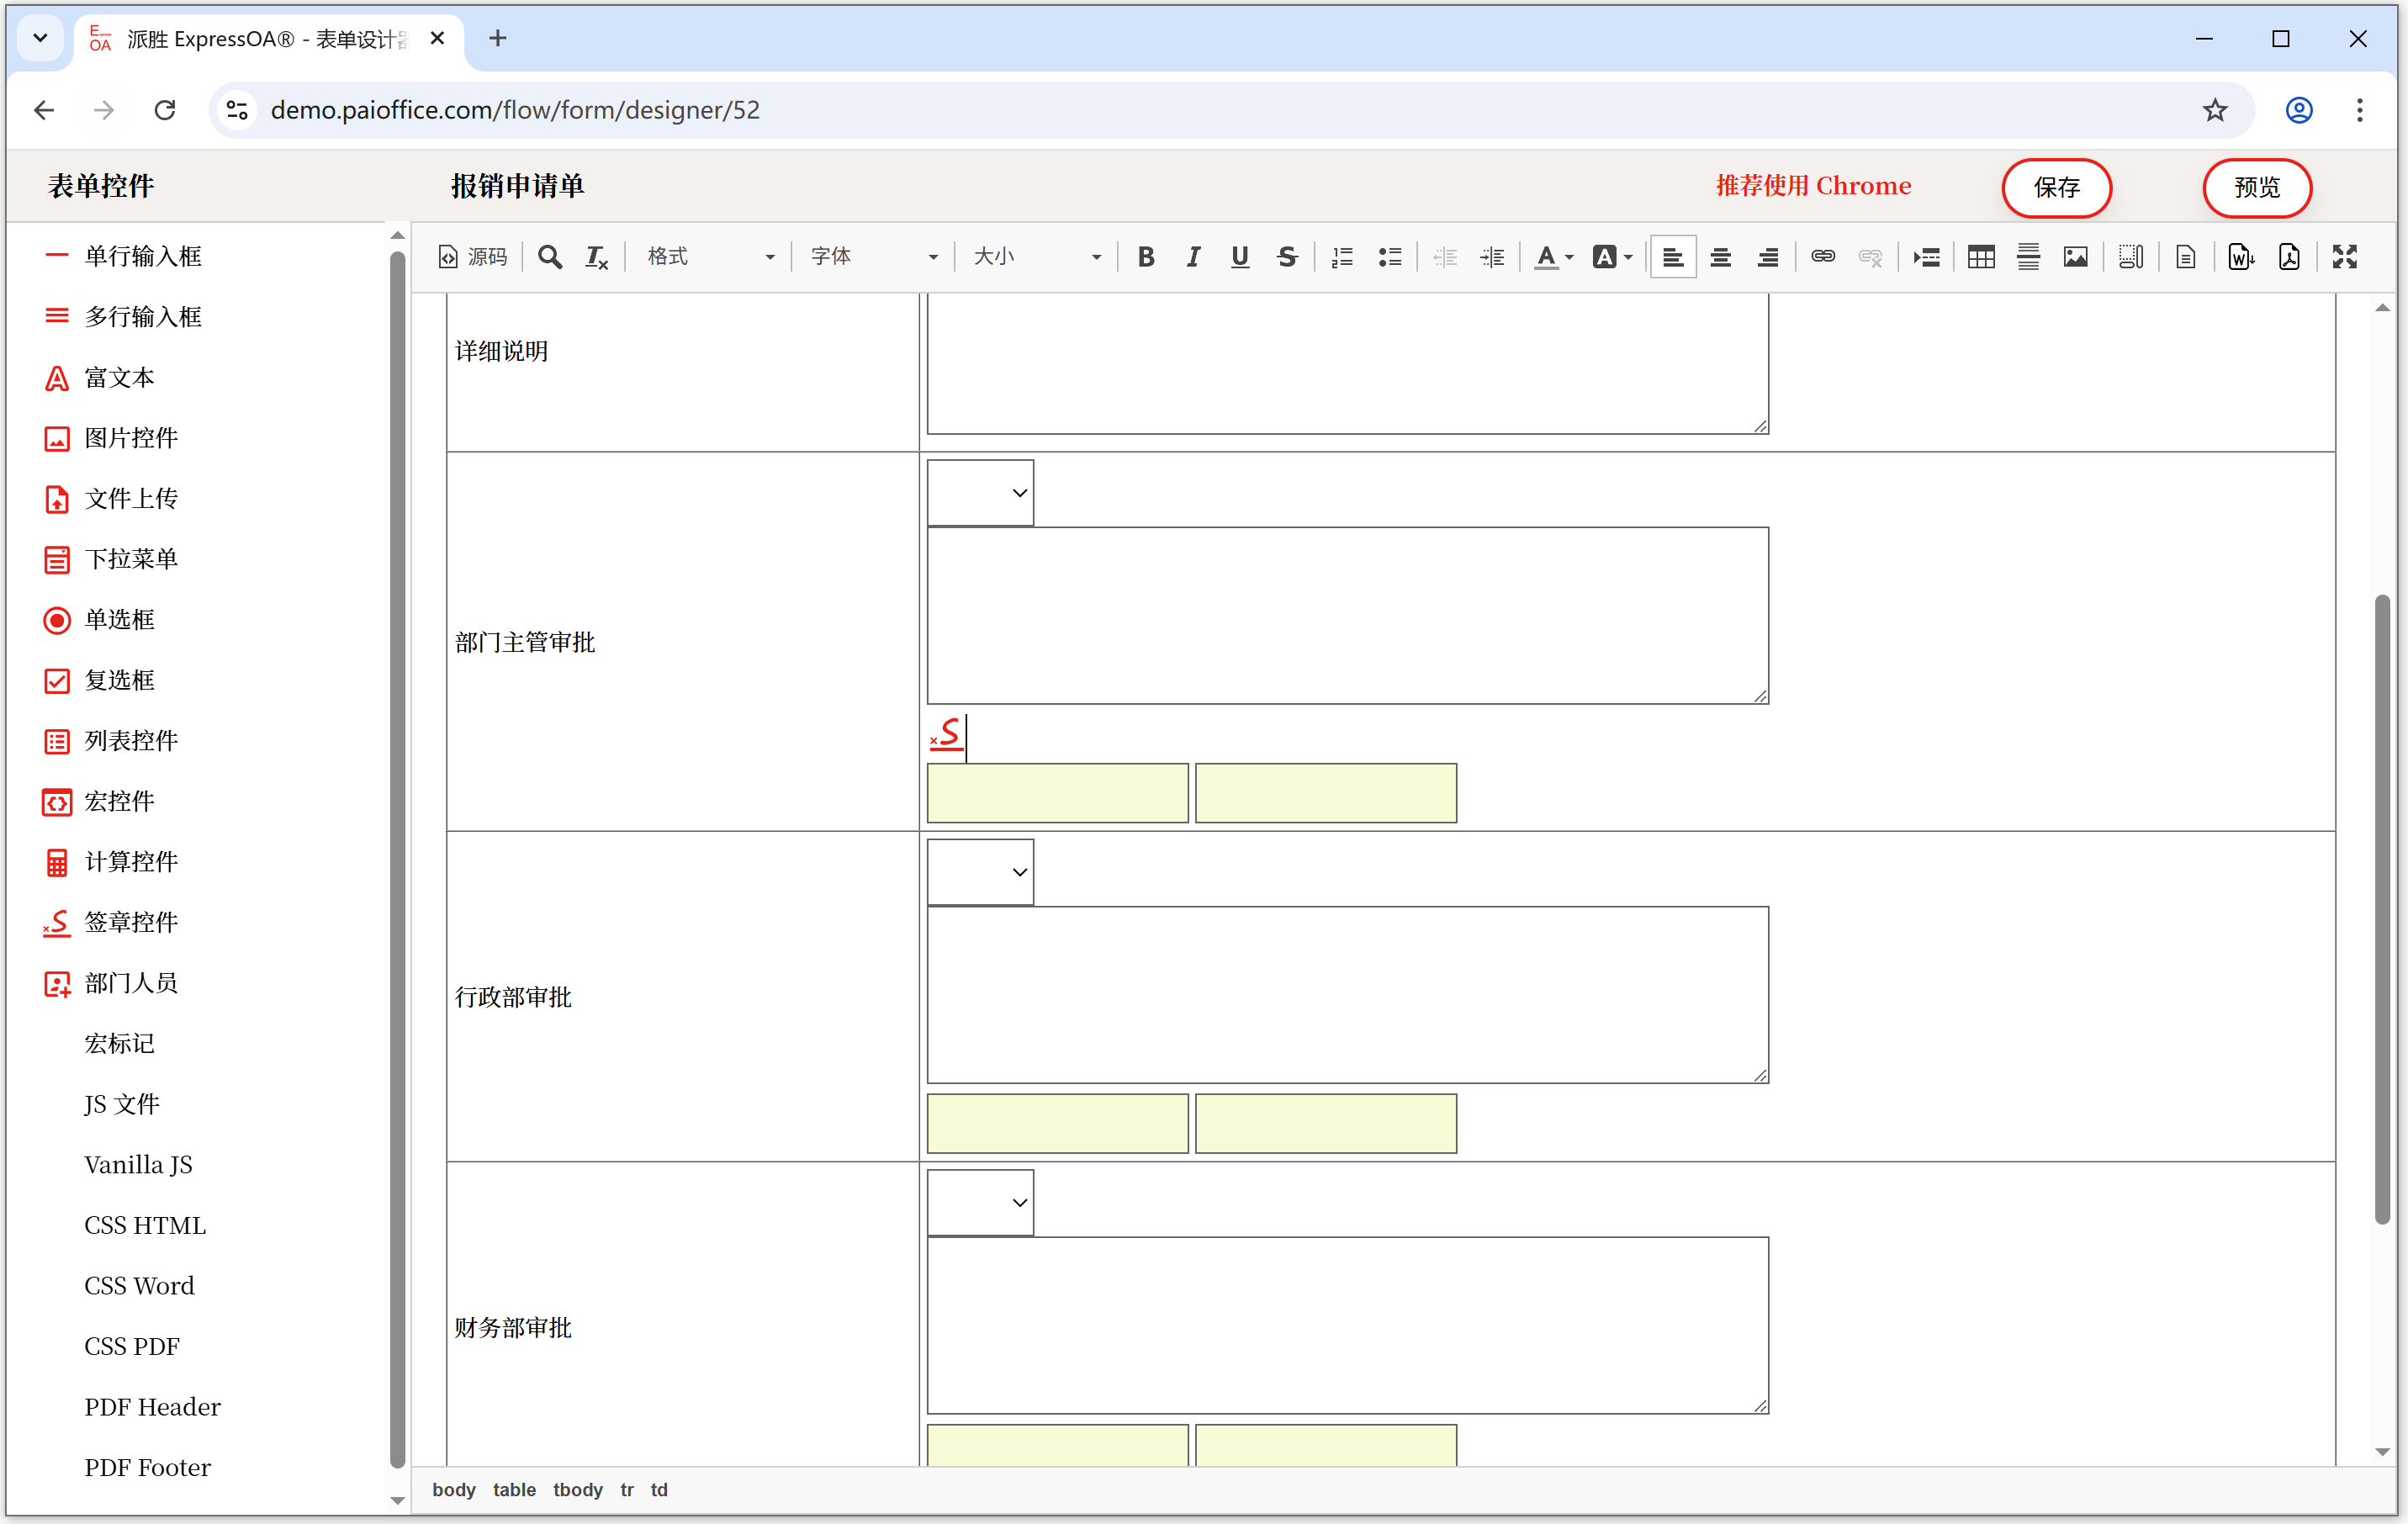The height and width of the screenshot is (1524, 2408).
Task: Click the strikethrough icon
Action: coord(1287,257)
